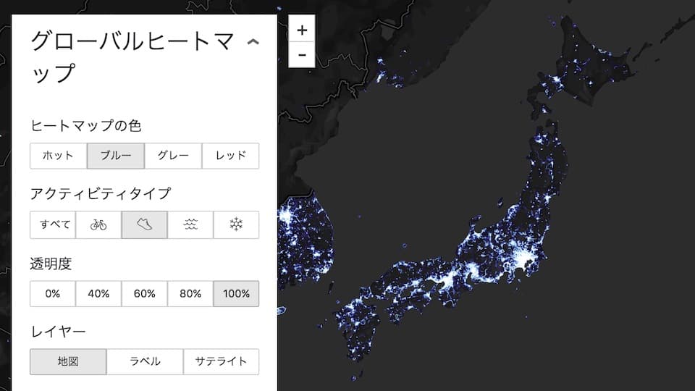Choose the running shoe activity type icon
Viewport: 695px width, 391px height.
145,224
